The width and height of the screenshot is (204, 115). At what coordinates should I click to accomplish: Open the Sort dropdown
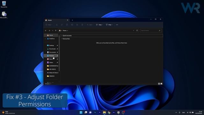(90, 25)
